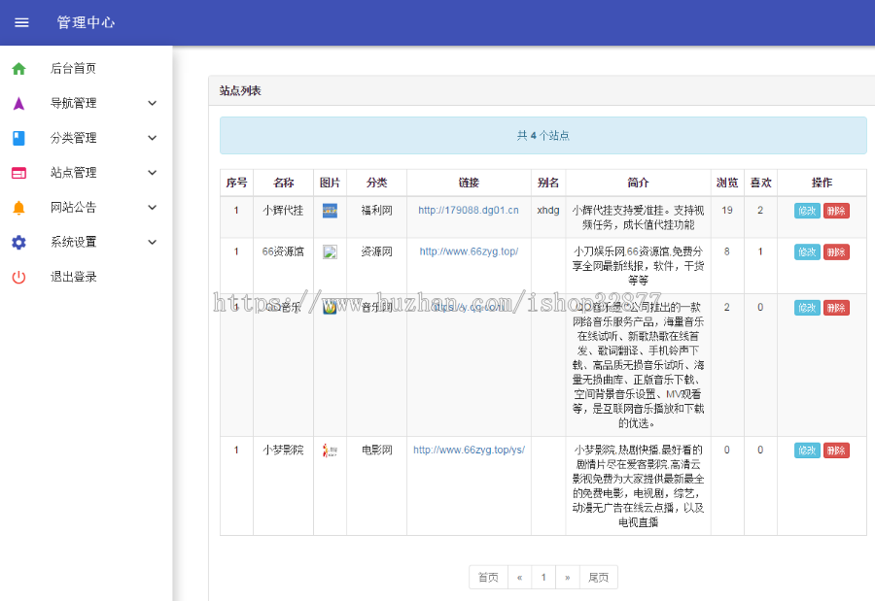The image size is (875, 601).
Task: Click 删除 button for 小辉代挂
Action: tap(836, 211)
